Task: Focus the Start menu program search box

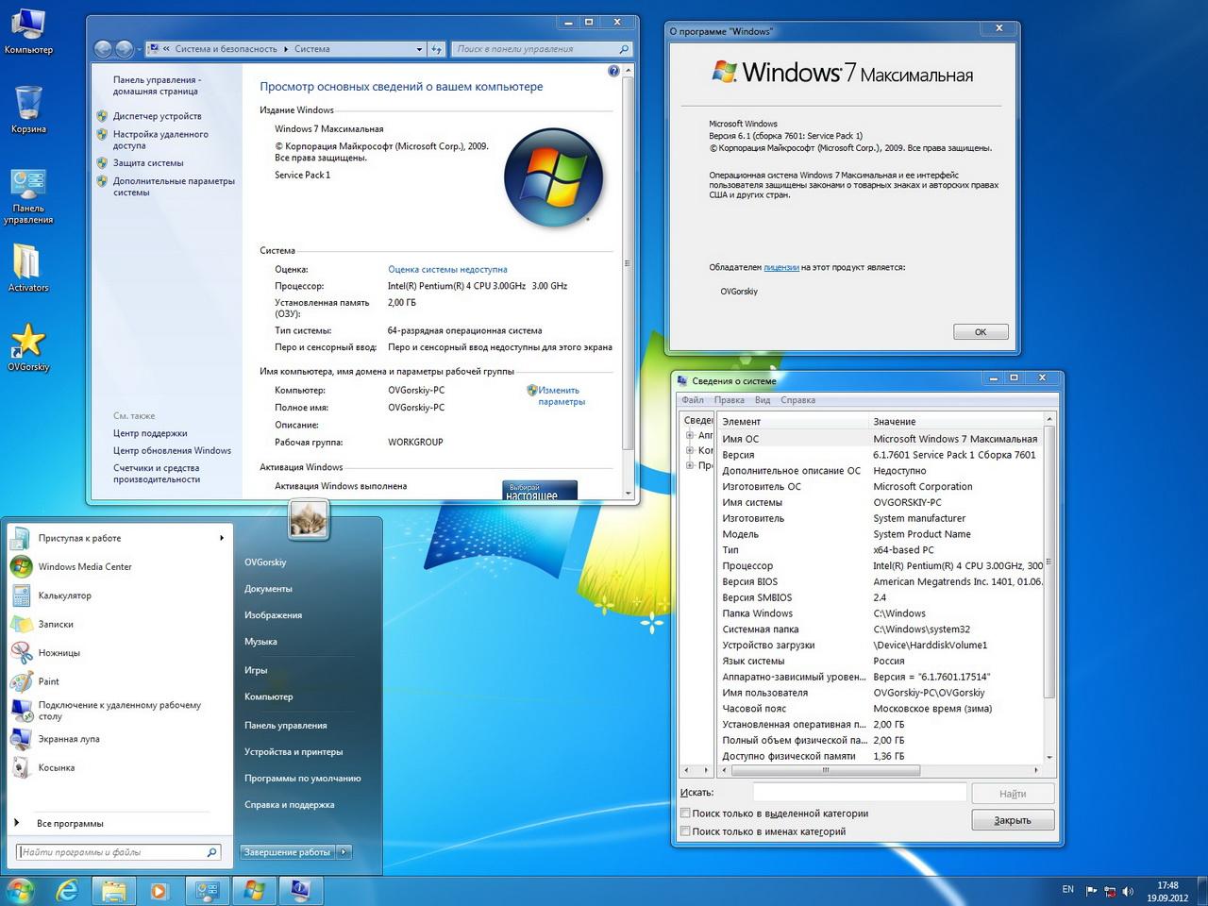Action: coord(118,852)
